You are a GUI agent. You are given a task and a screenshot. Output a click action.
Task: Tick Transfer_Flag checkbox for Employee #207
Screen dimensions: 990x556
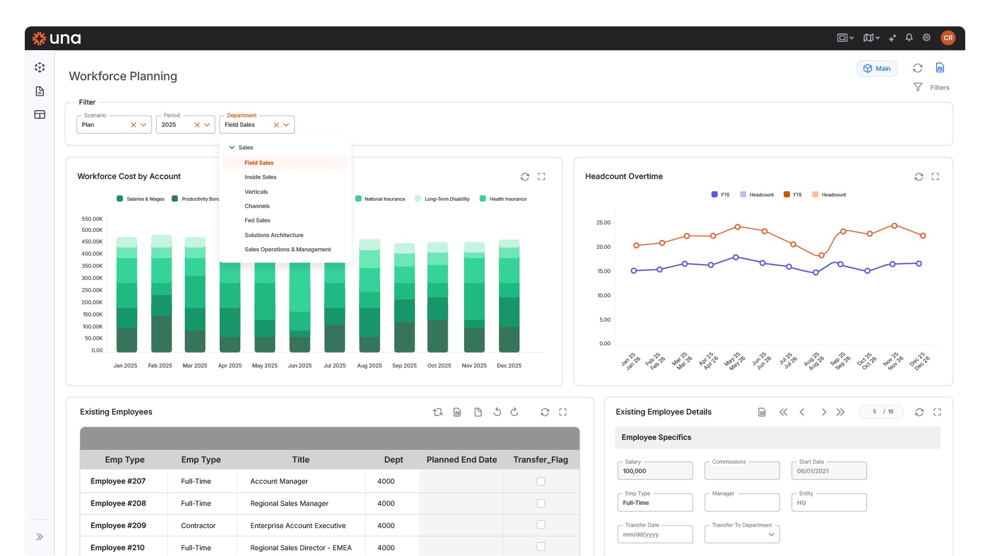(x=541, y=482)
